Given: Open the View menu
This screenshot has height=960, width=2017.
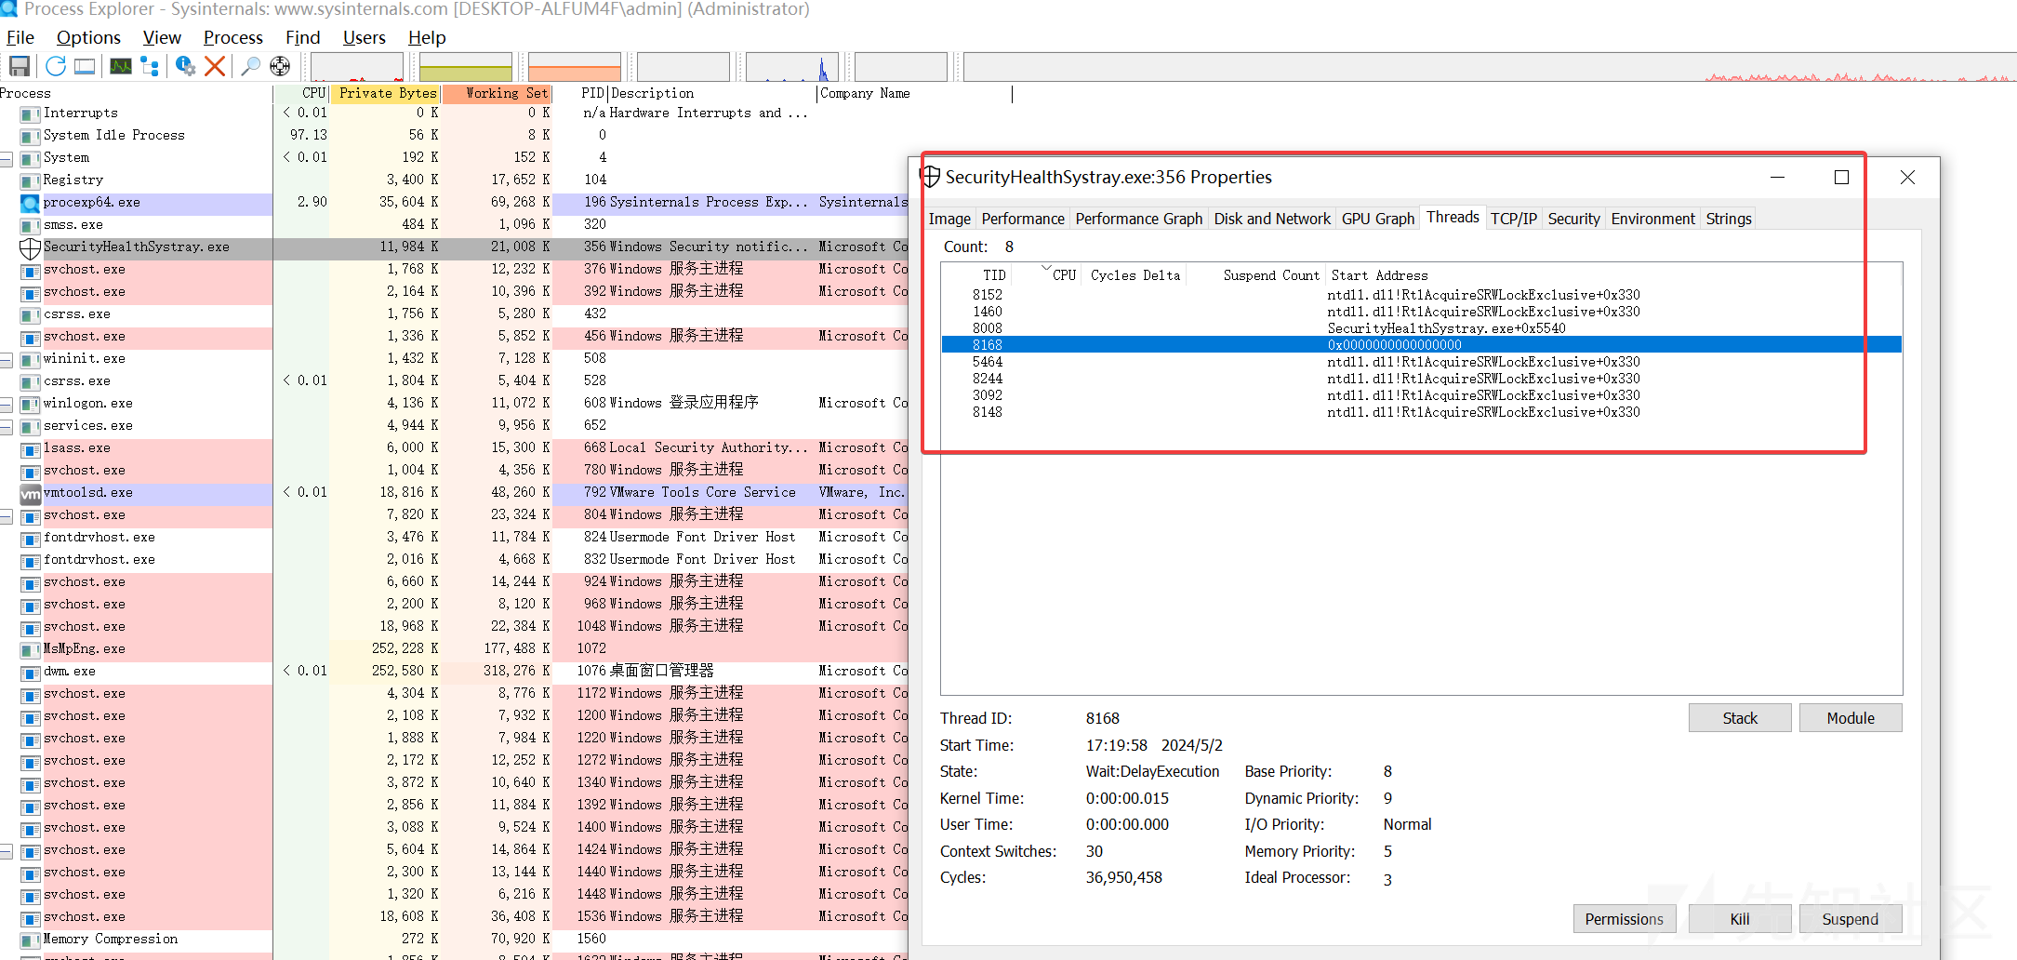Looking at the screenshot, I should 162,37.
